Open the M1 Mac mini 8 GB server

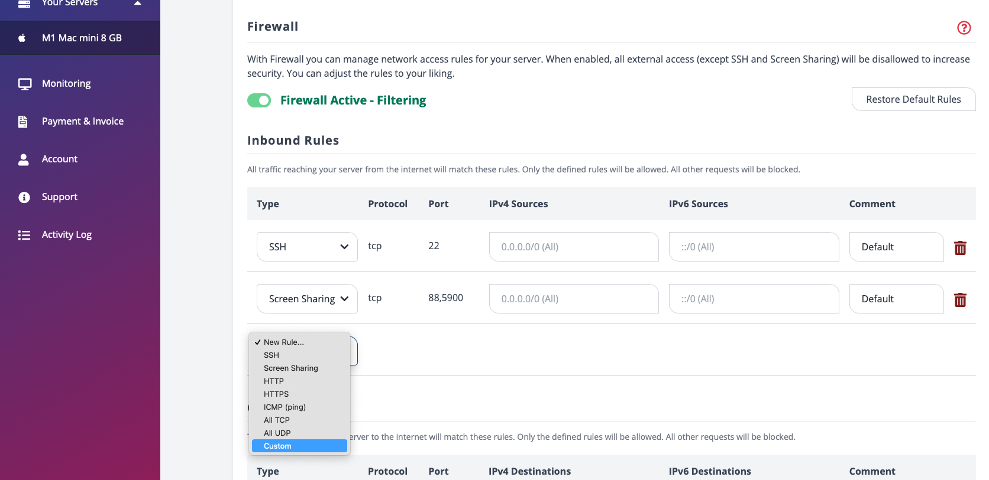(82, 38)
